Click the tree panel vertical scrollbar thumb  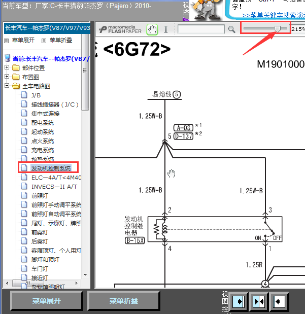pyautogui.click(x=85, y=72)
